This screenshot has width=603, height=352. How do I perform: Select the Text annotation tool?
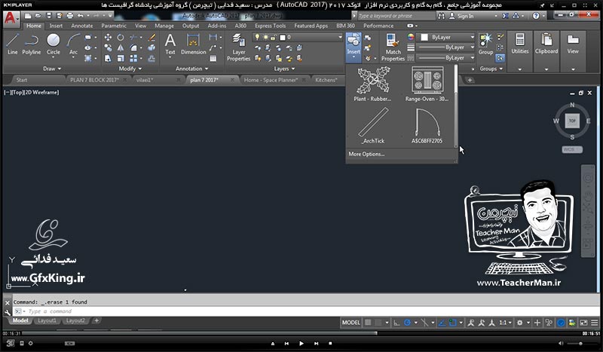170,44
